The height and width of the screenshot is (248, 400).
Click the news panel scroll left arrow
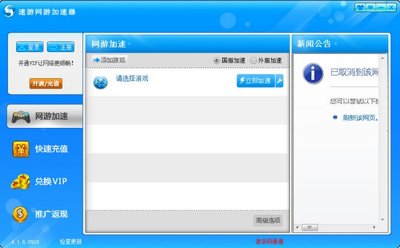pos(297,227)
